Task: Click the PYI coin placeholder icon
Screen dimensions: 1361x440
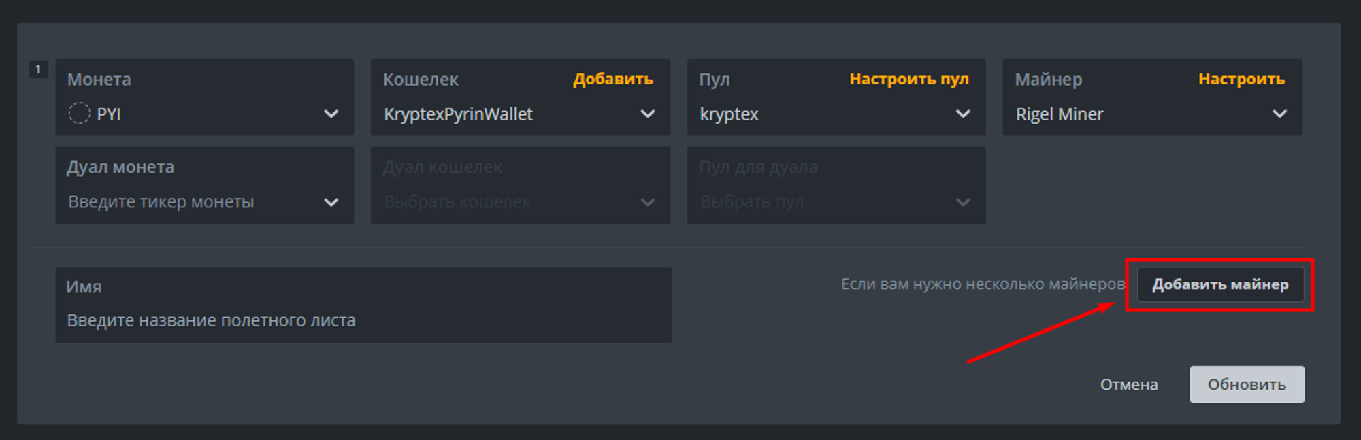Action: 79,113
